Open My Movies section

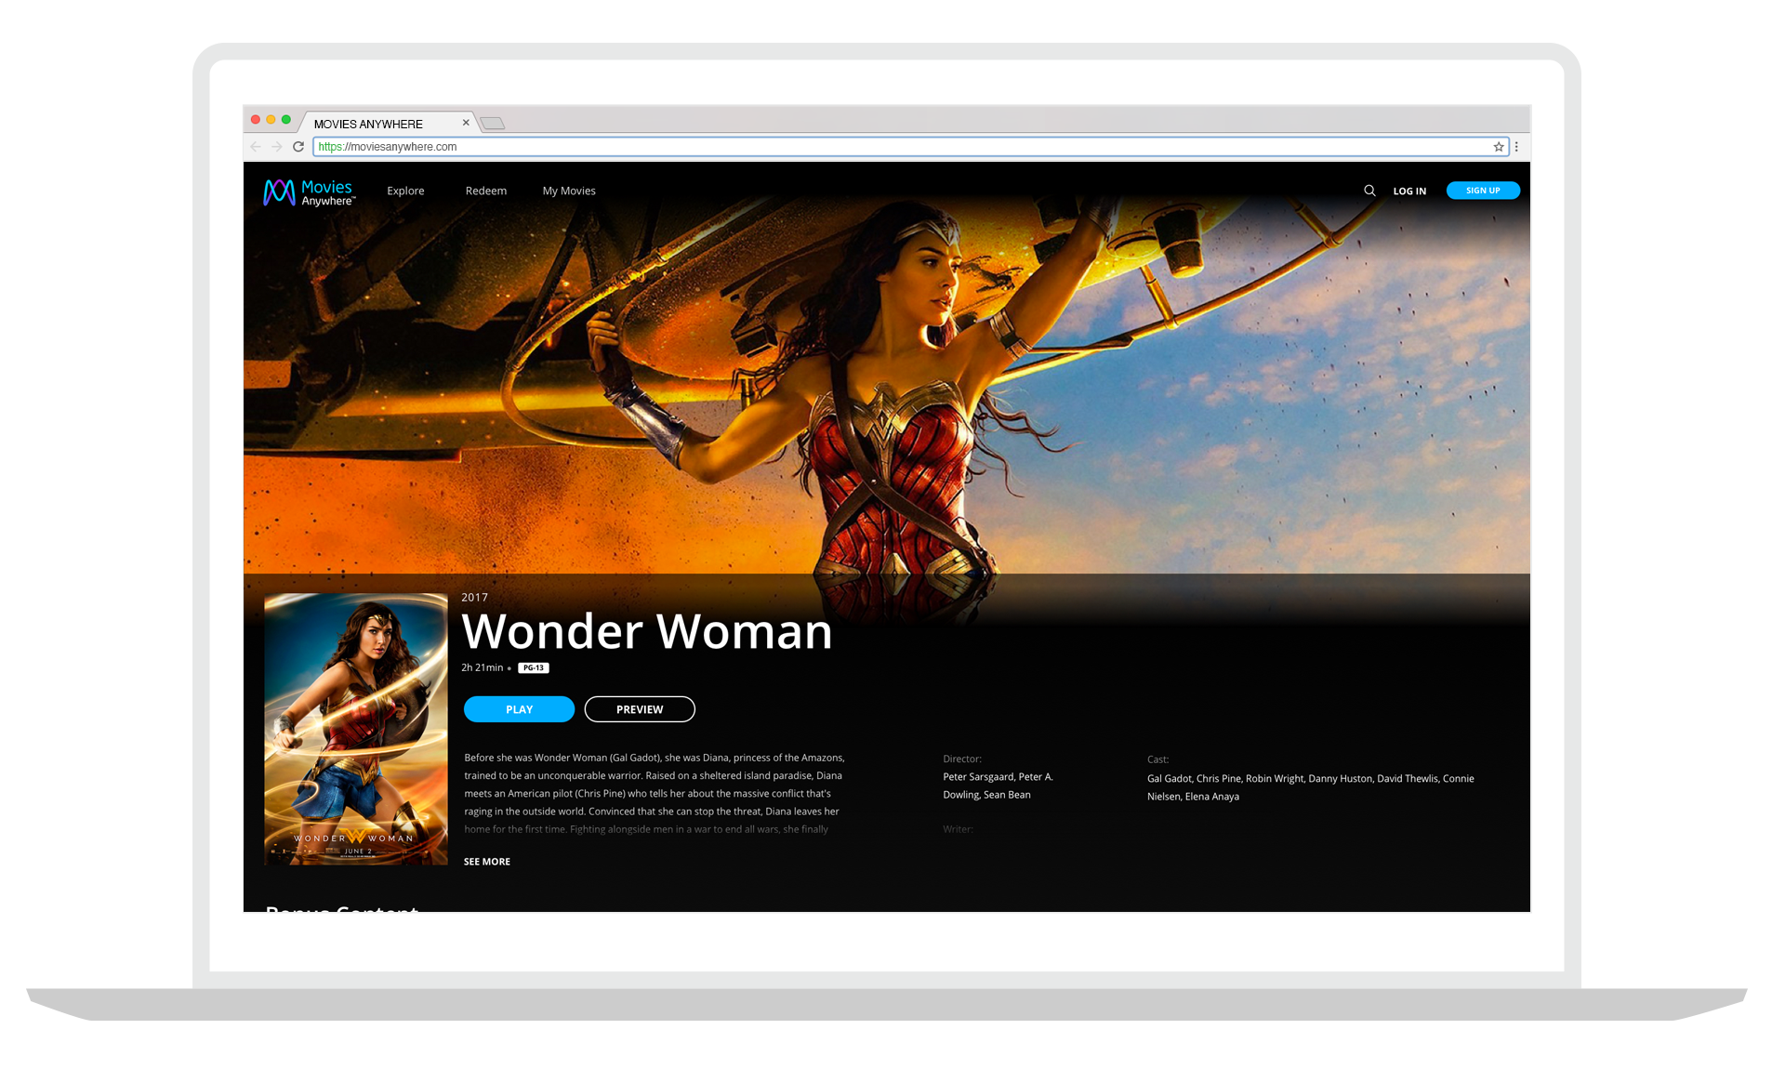[569, 191]
